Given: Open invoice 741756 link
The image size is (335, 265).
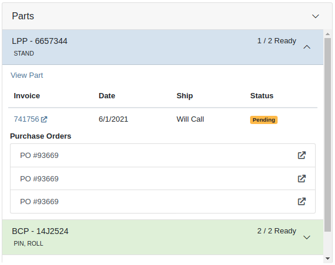Looking at the screenshot, I should pyautogui.click(x=26, y=119).
